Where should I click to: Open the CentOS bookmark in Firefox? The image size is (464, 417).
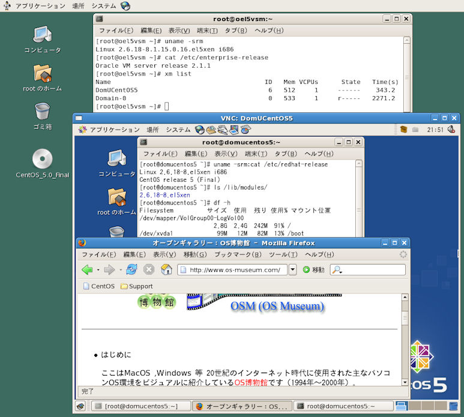point(99,286)
